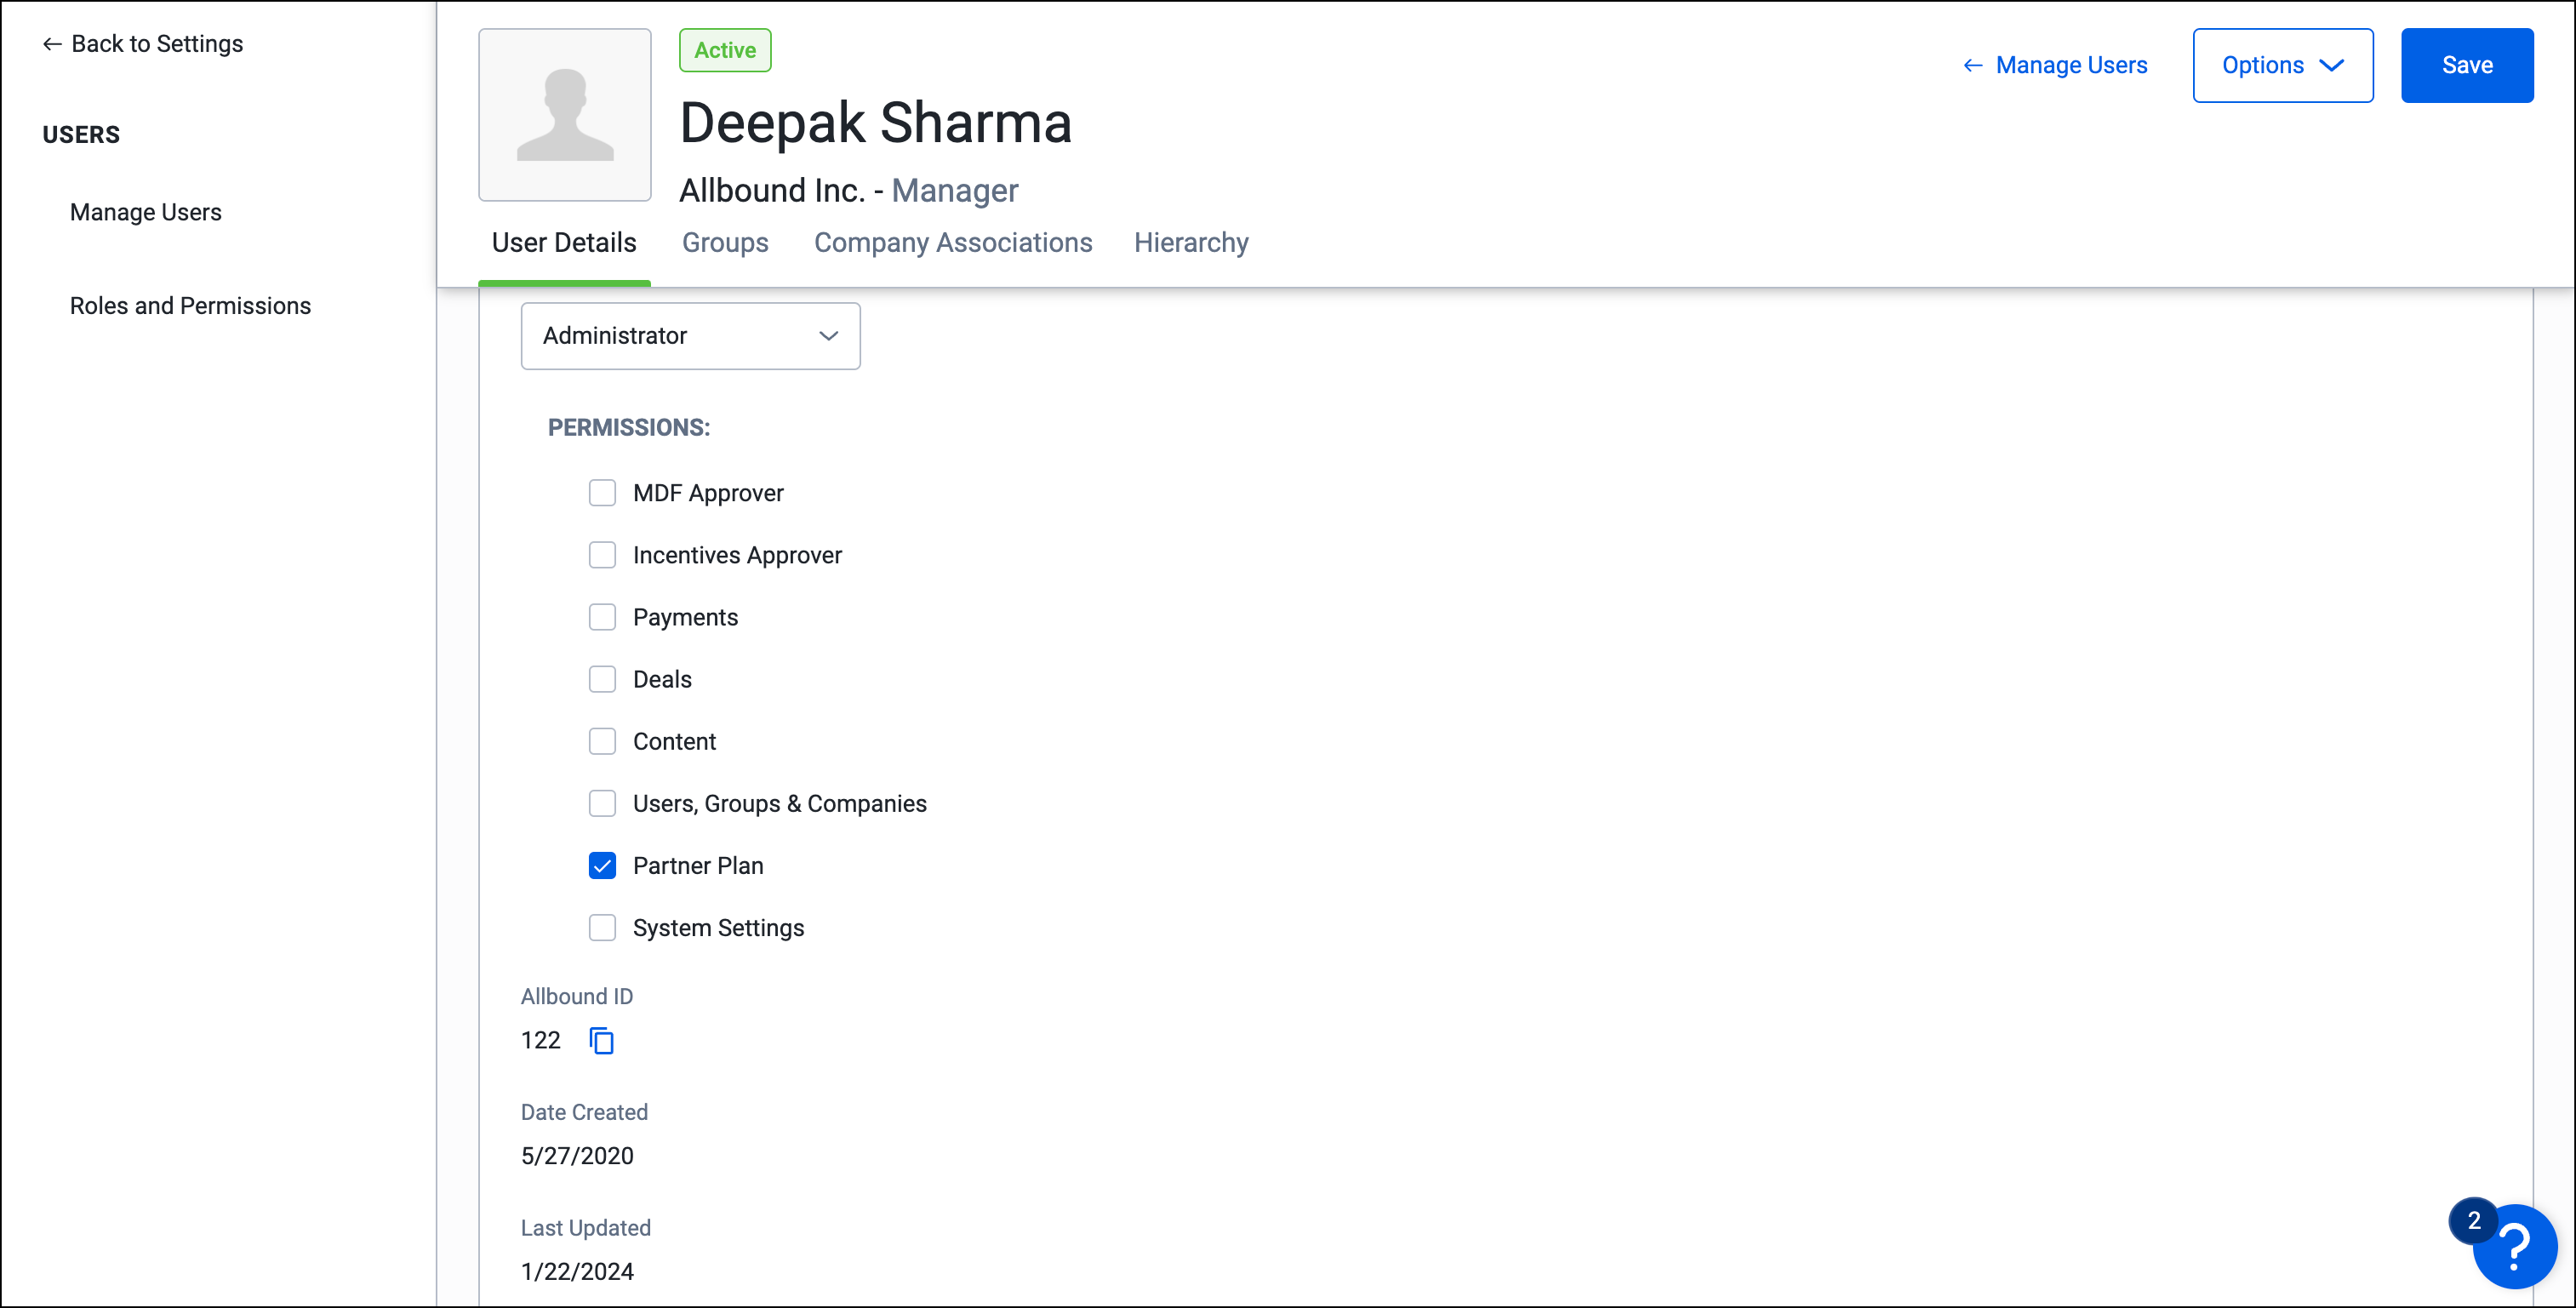The height and width of the screenshot is (1308, 2576).
Task: Check the Incentives Approver box
Action: point(602,555)
